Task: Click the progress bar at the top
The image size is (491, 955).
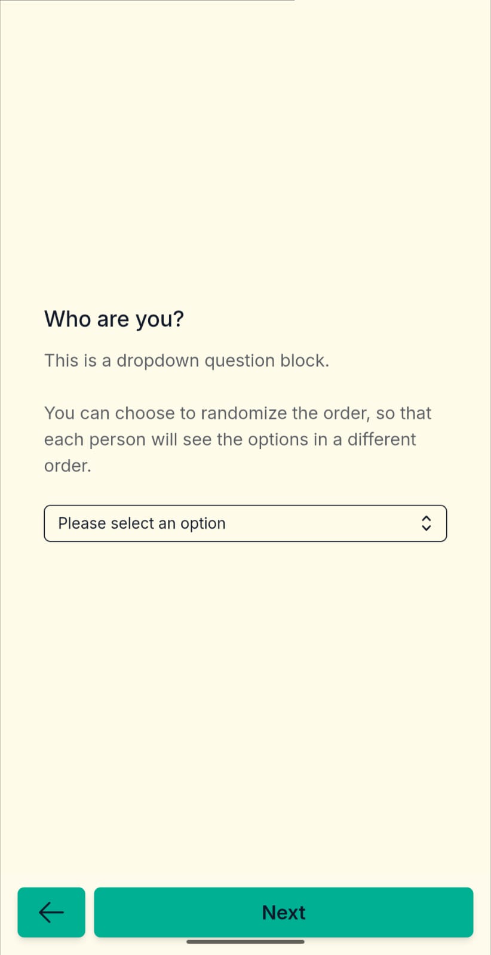Action: (148, 1)
